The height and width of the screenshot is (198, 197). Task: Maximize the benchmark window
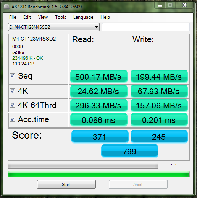coord(170,5)
